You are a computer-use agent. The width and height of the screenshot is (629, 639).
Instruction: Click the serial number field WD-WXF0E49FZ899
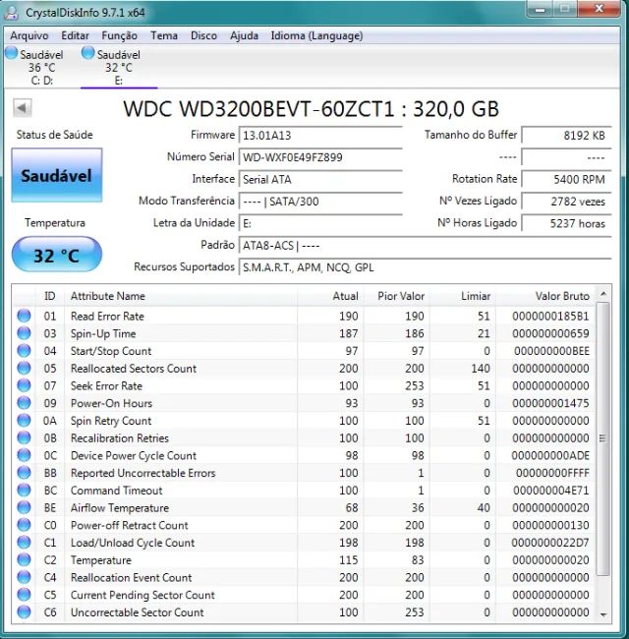tap(320, 157)
